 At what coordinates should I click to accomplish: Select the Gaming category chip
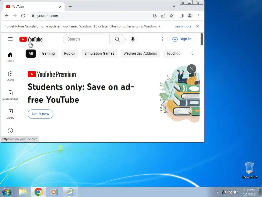click(48, 53)
